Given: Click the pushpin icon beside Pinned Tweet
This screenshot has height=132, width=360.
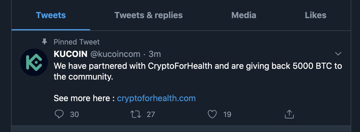Looking at the screenshot, I should point(44,42).
